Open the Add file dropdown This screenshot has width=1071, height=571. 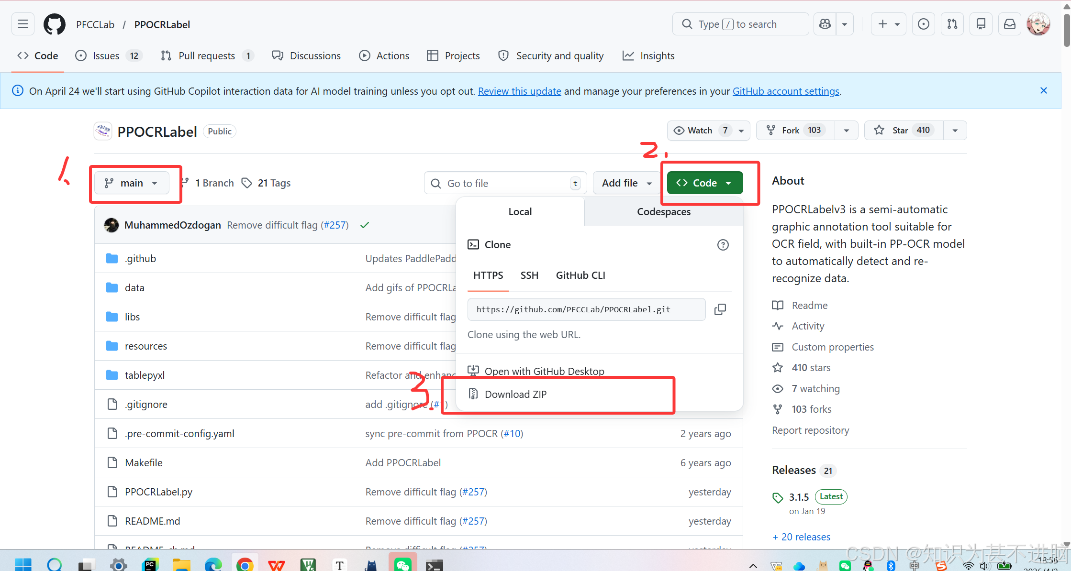pos(627,183)
